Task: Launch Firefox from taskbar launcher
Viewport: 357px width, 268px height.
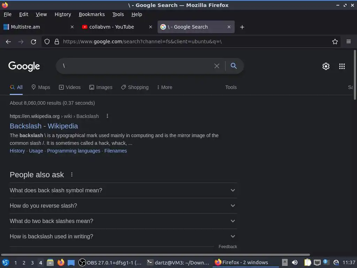Action: point(61,263)
